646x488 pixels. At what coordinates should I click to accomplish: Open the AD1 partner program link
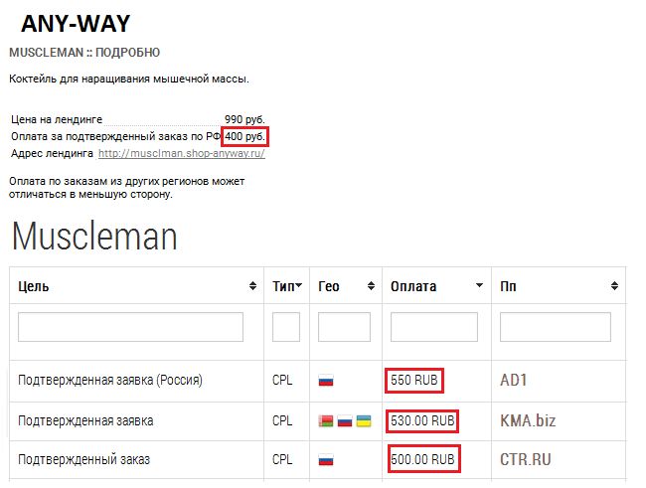(514, 380)
